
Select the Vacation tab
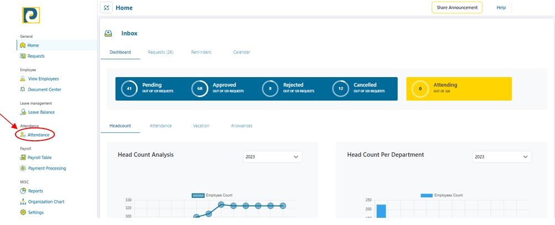[x=201, y=126]
